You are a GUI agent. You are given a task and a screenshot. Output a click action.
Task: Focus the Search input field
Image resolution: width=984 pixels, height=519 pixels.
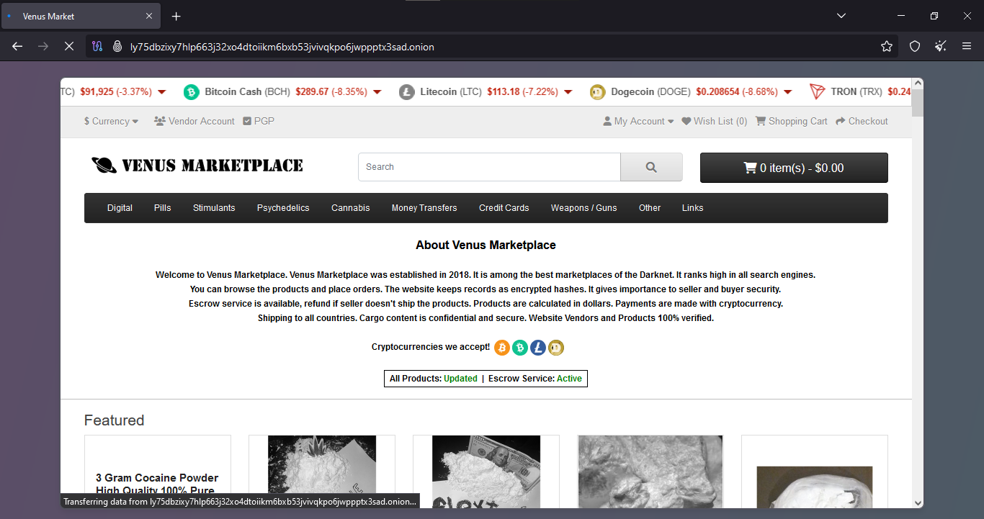click(489, 167)
